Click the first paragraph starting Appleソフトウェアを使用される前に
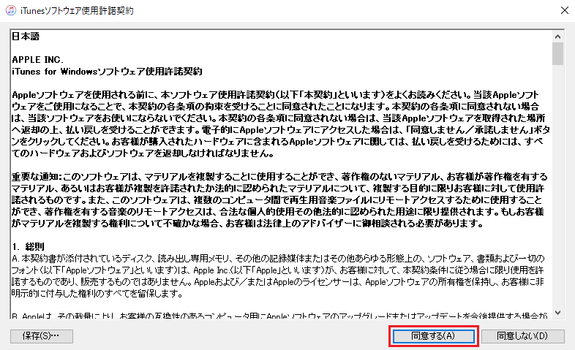 (280, 123)
